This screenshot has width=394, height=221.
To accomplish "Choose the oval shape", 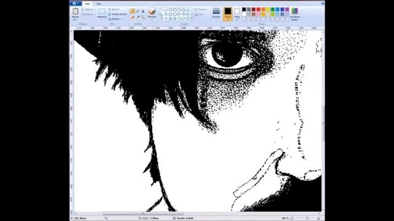I will [x=171, y=10].
